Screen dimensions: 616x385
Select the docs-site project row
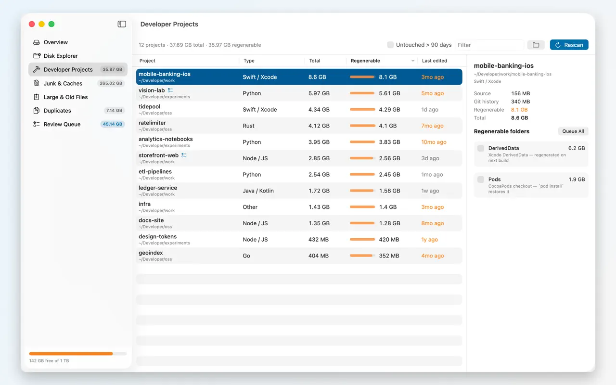coord(299,223)
